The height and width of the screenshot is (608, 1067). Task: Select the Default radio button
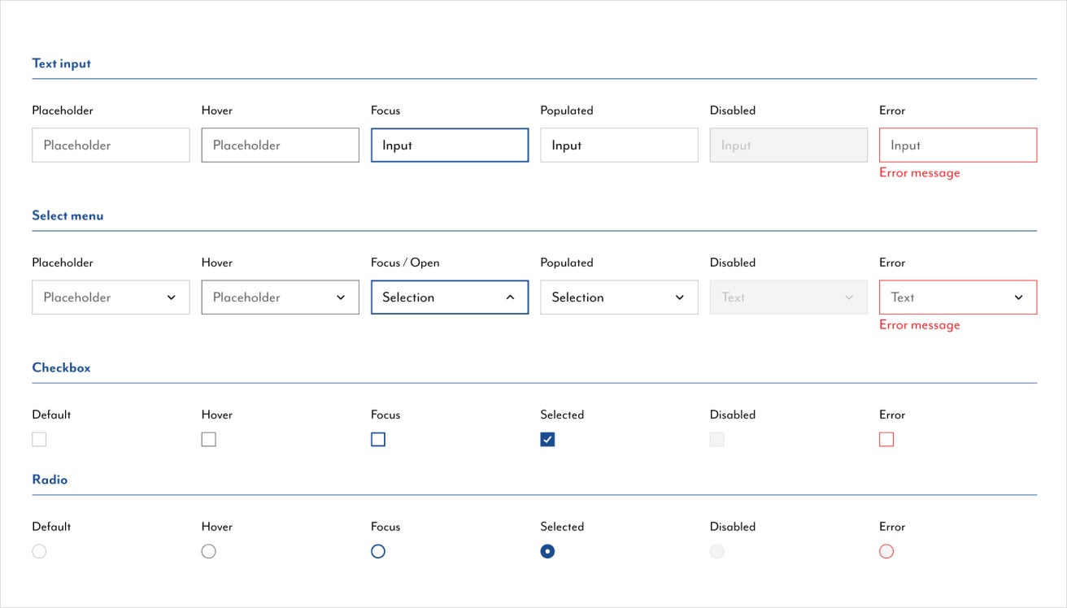(x=39, y=551)
